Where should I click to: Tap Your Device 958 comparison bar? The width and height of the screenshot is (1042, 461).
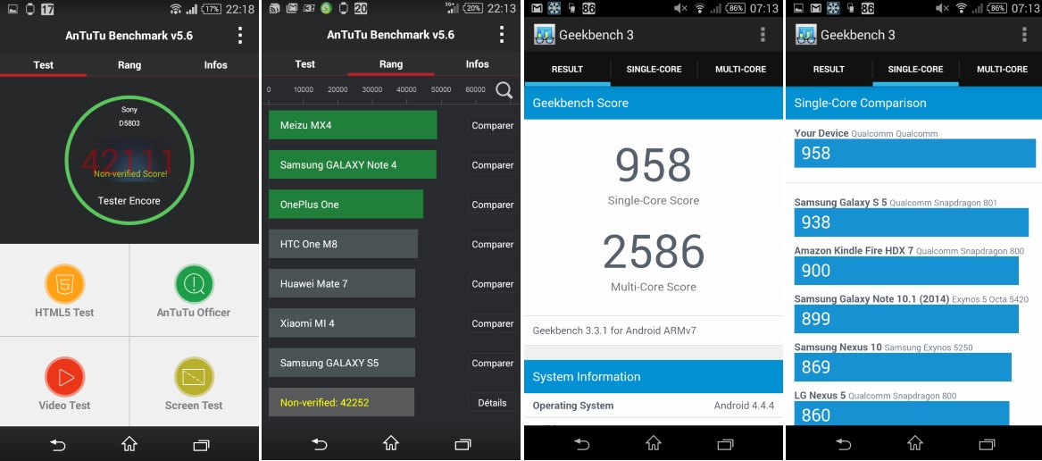pos(915,153)
